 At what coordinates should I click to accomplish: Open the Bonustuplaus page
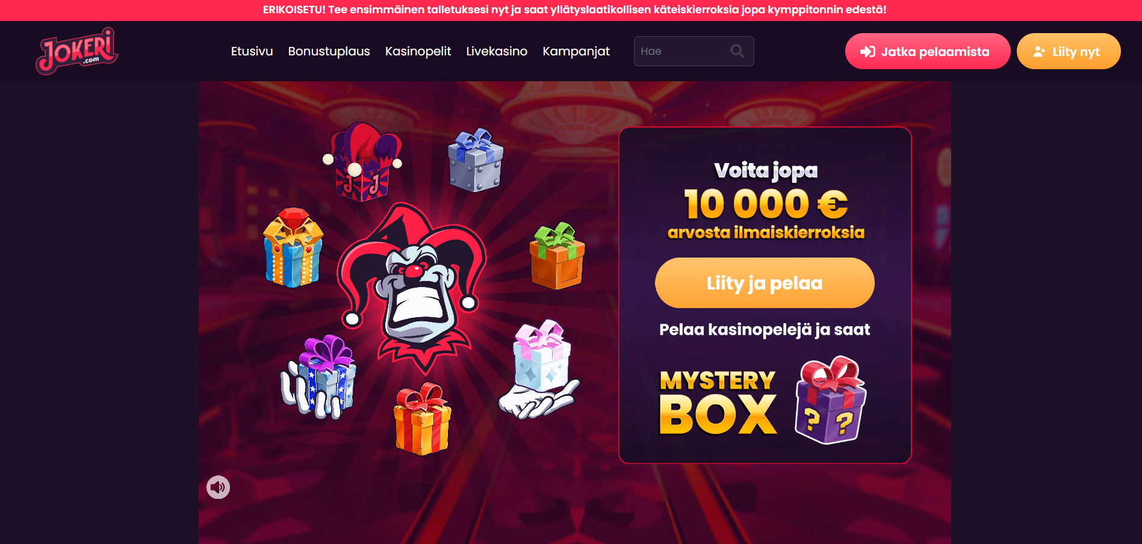click(x=329, y=51)
